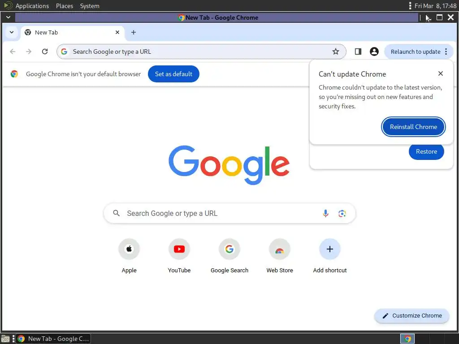This screenshot has width=459, height=344.
Task: Reload the current page
Action: pyautogui.click(x=45, y=52)
